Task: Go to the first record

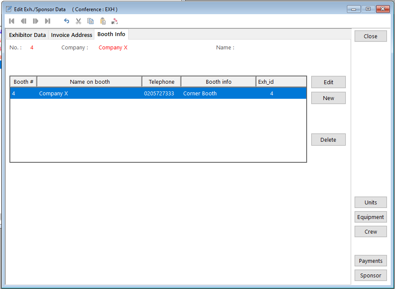Action: (12, 21)
